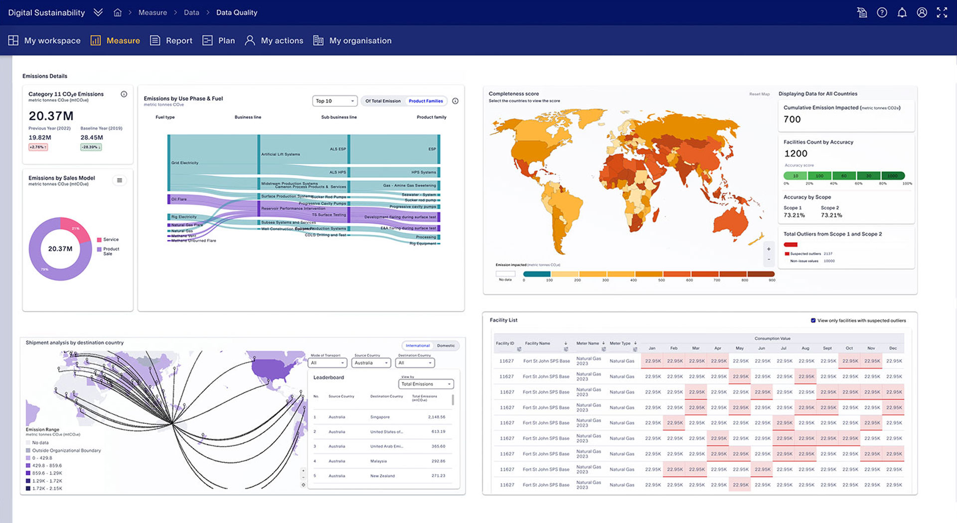957x523 pixels.
Task: Go to Data breadcrumb link
Action: click(x=191, y=12)
